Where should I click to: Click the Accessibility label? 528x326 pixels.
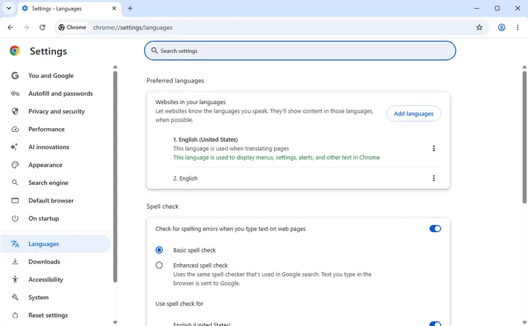click(x=45, y=279)
